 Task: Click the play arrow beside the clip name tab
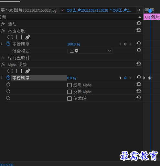pyautogui.click(x=139, y=10)
